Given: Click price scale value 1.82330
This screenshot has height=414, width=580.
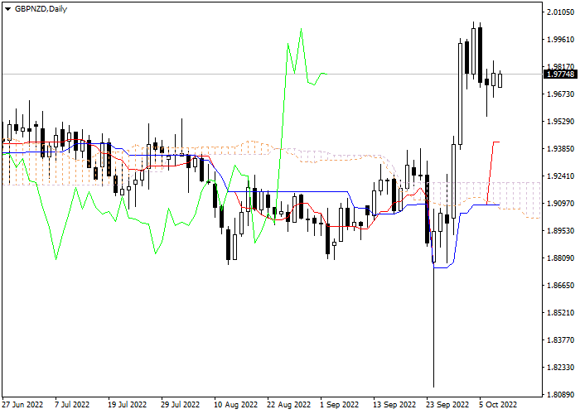Looking at the screenshot, I should (561, 368).
